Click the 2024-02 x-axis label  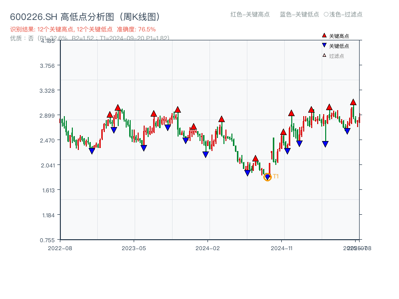[207, 248]
